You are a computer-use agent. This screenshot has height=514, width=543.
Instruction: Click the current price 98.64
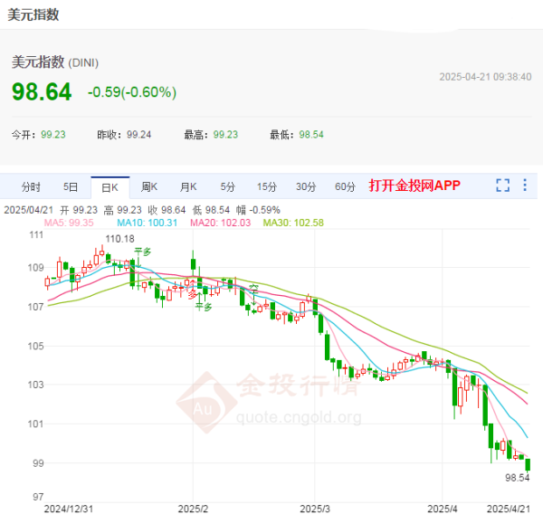click(42, 92)
